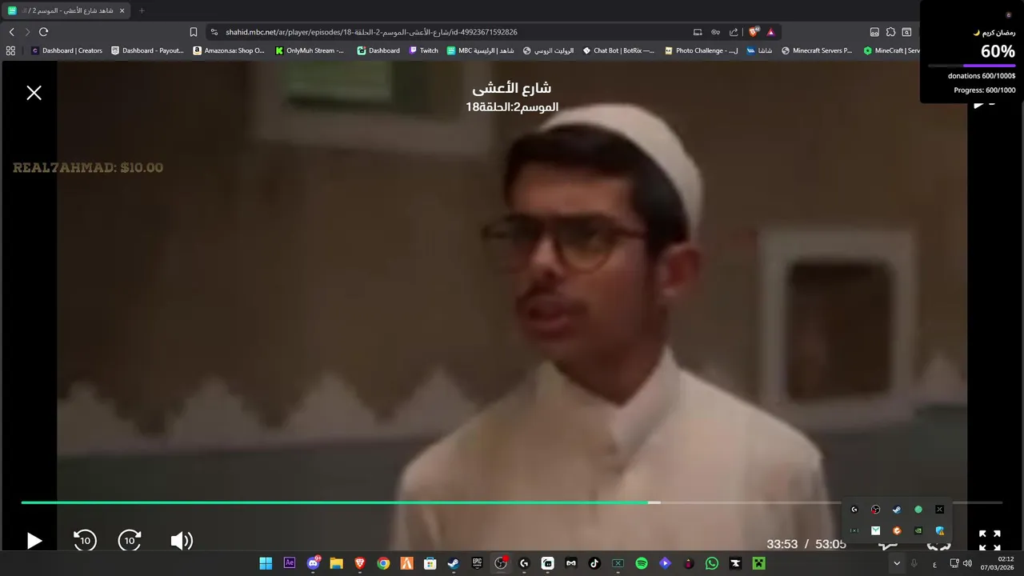Open the Dashboard | Creators bookmark
The height and width of the screenshot is (576, 1024).
pyautogui.click(x=66, y=50)
